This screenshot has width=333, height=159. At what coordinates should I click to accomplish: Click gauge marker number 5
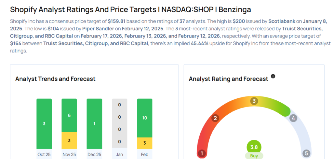[x=306, y=153]
